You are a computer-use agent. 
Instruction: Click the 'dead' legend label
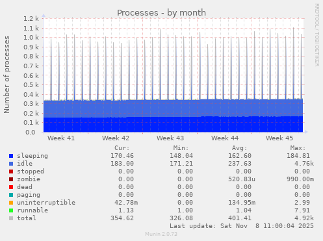tap(25, 187)
